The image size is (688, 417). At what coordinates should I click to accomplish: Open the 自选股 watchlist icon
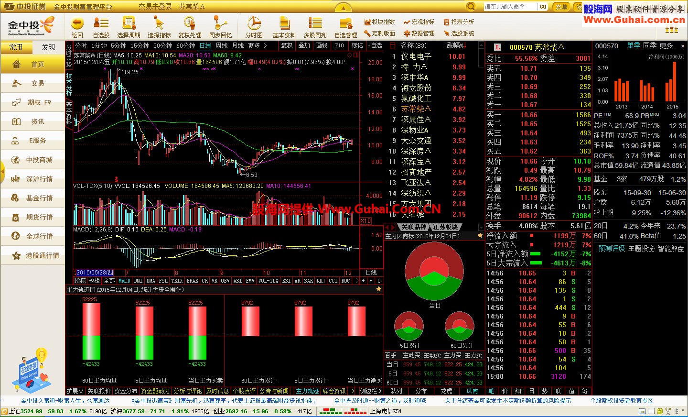pos(101,23)
